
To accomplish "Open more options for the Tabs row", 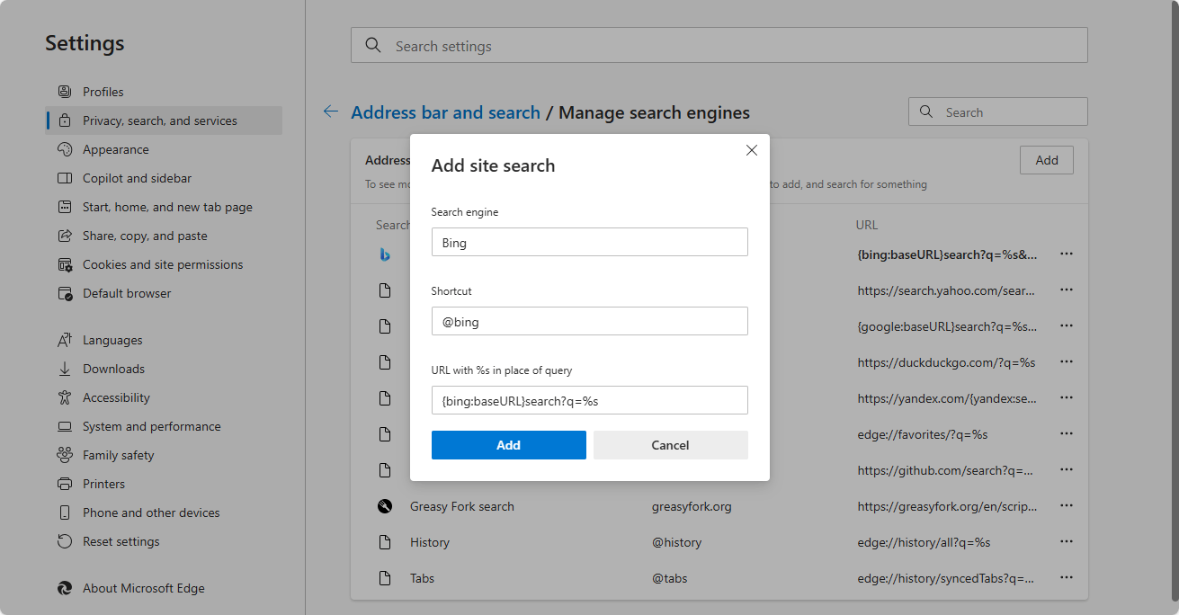I will pos(1067,578).
